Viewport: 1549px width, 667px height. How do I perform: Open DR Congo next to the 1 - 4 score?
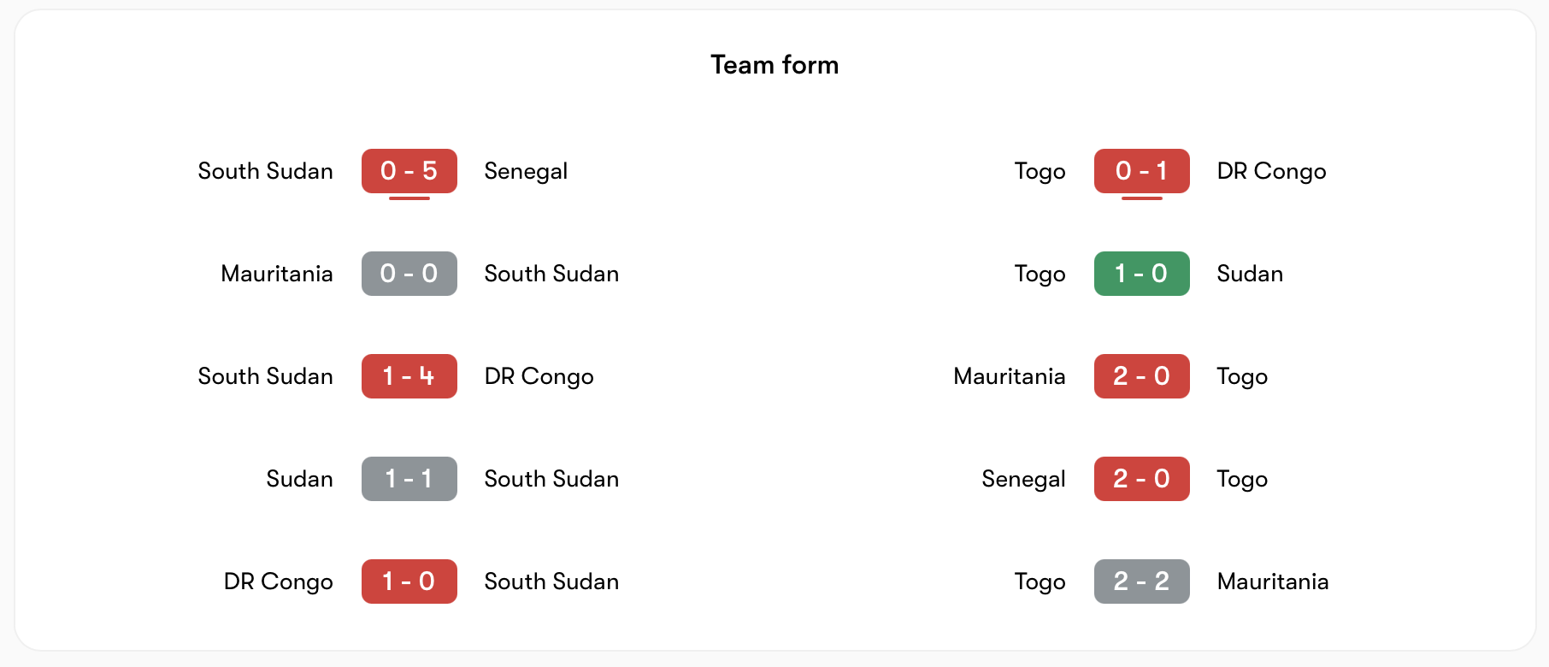[539, 376]
